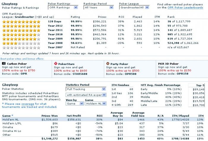Click the Party Poker chip icon
The image size is (208, 141).
(x=108, y=64)
